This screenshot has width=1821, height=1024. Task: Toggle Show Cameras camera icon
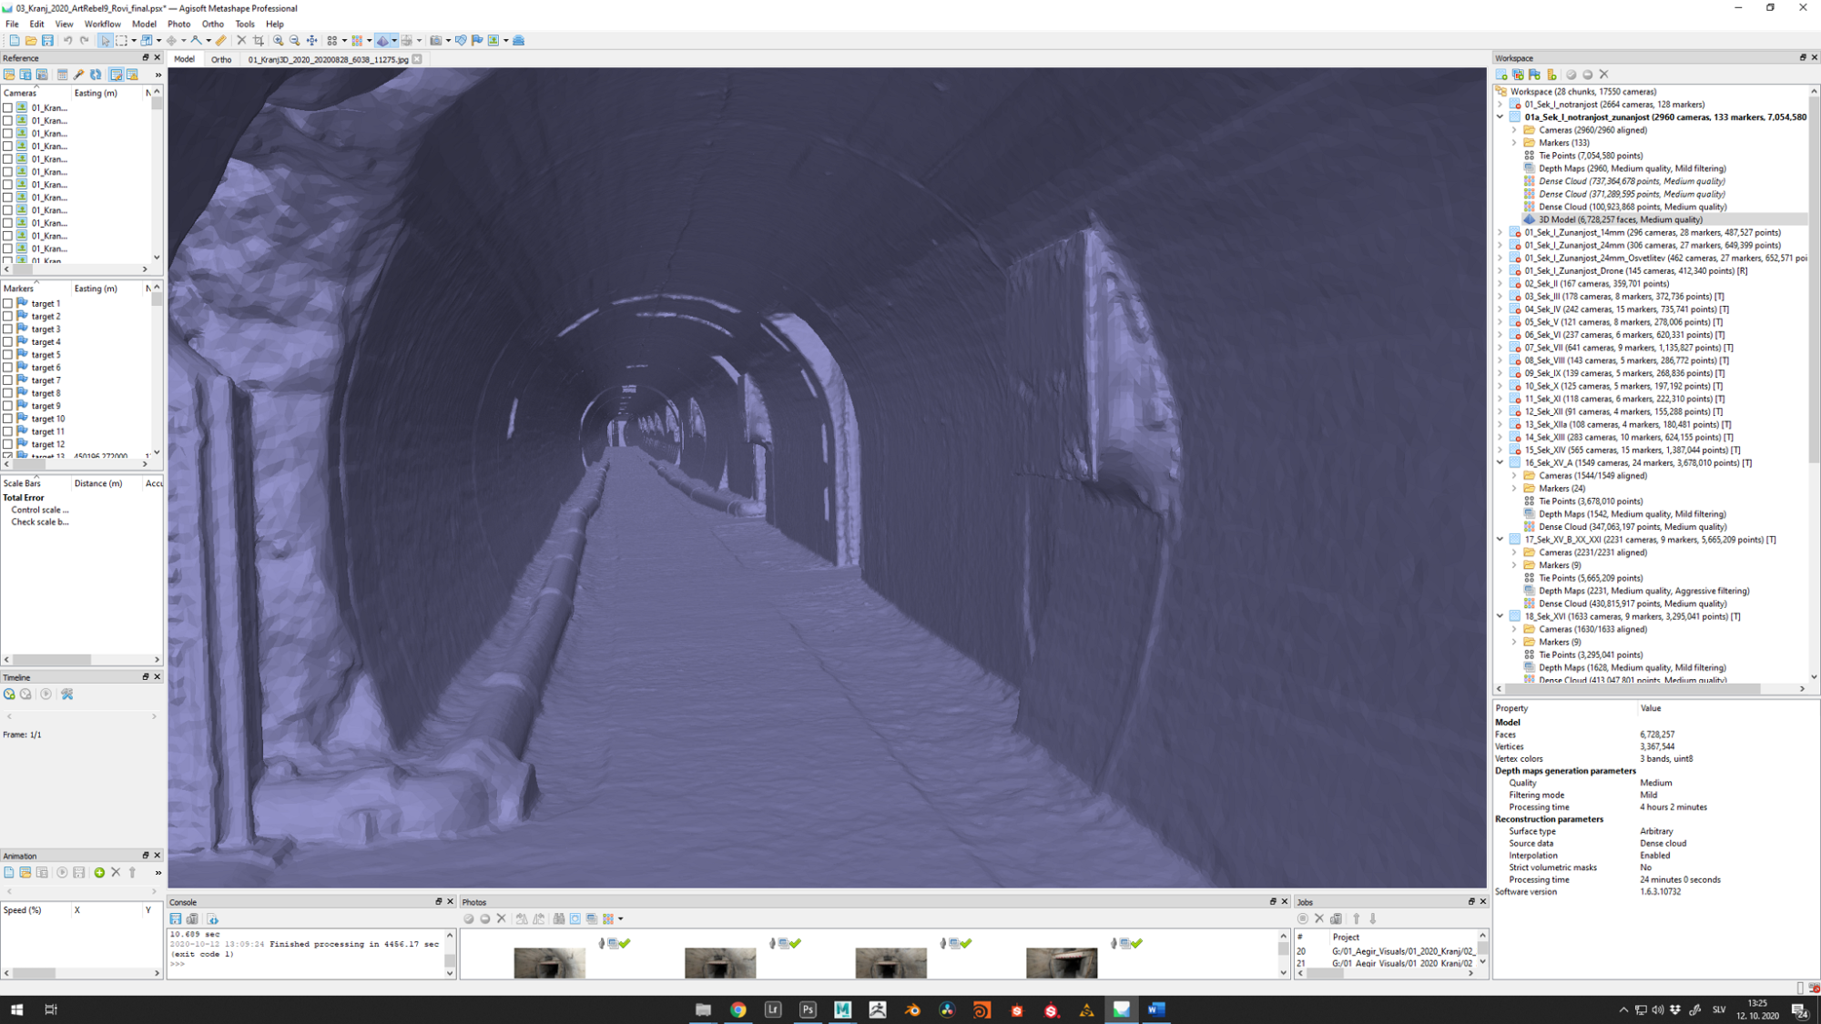coord(436,40)
